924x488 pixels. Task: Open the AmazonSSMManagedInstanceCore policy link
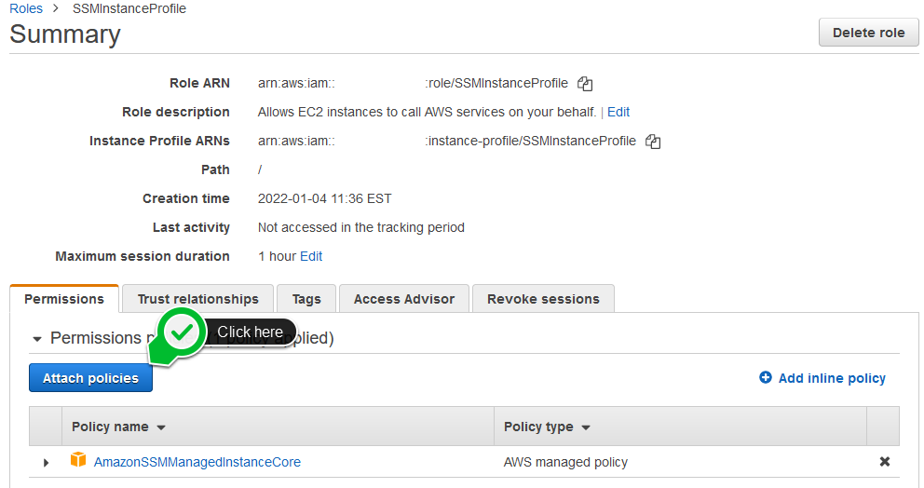[197, 462]
